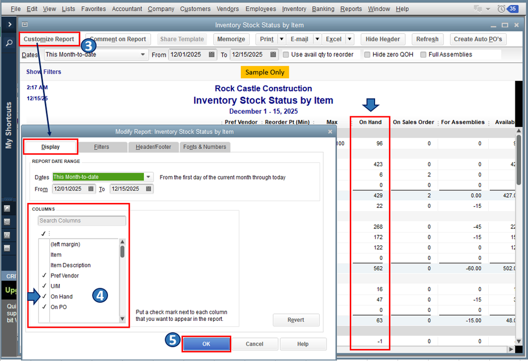Open the reminders clock icon with 35 badge
This screenshot has height=361, width=528.
tap(508, 9)
